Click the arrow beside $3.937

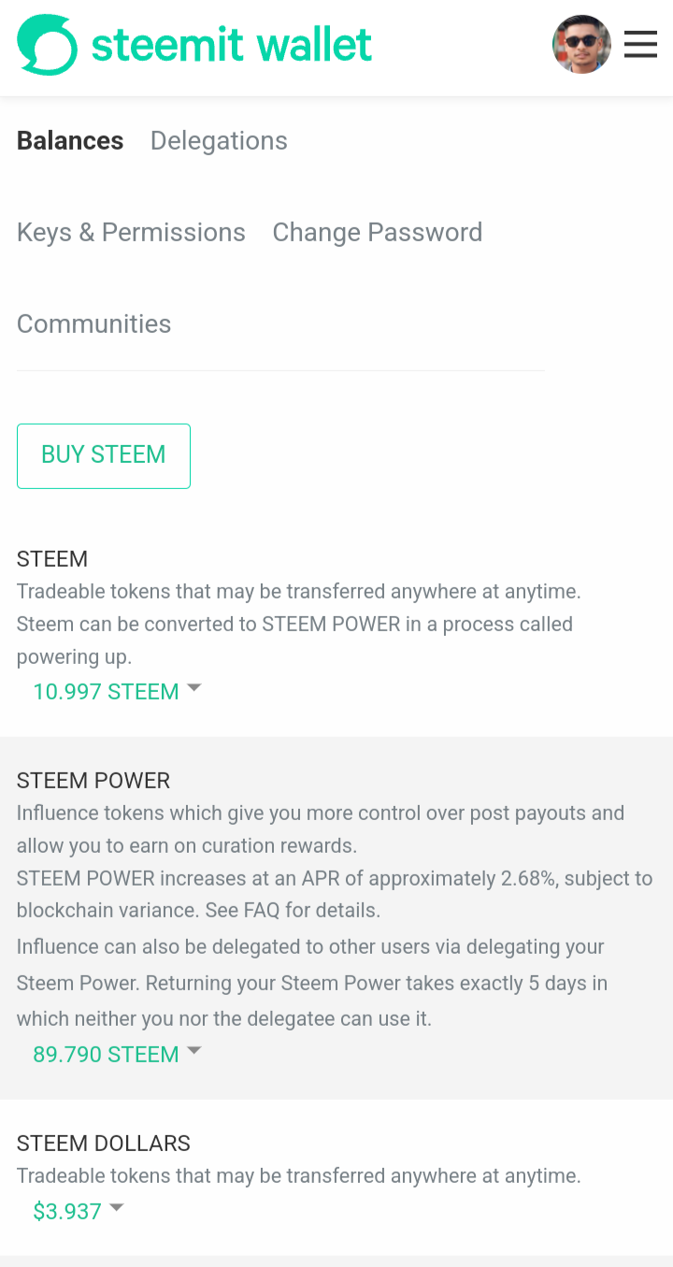[x=117, y=1208]
